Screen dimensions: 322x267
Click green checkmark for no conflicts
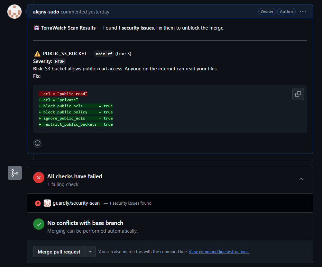[x=39, y=224]
